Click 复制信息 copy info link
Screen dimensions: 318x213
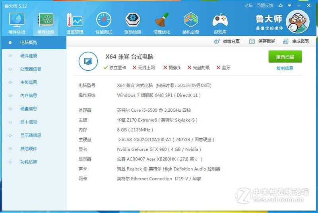click(x=285, y=68)
